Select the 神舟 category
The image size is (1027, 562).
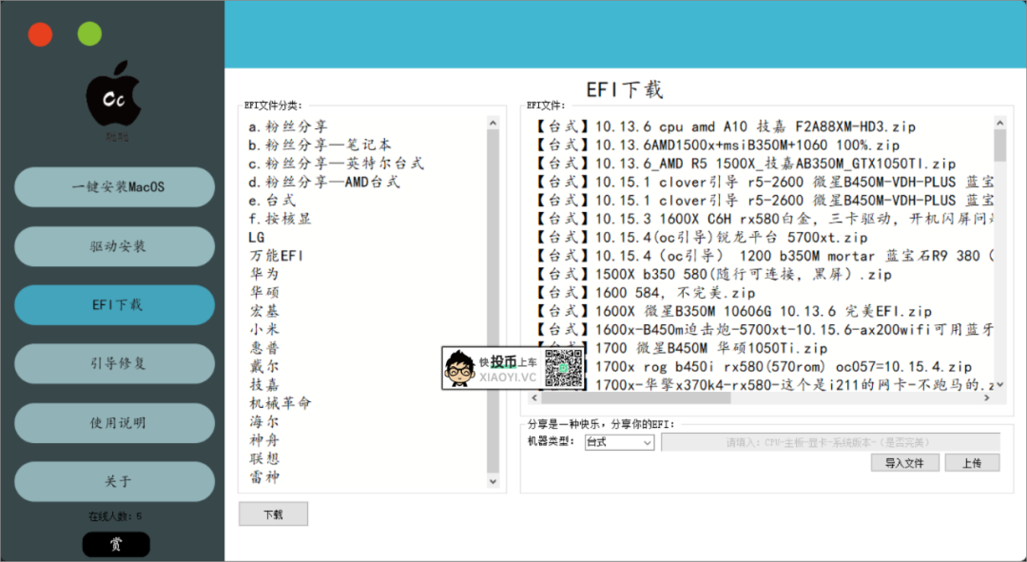[264, 440]
